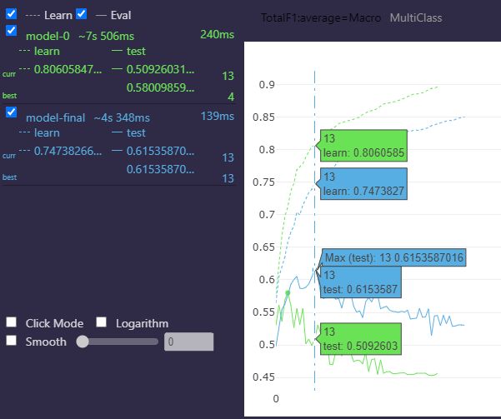Enable the Smooth checkbox
The height and width of the screenshot is (419, 501).
pos(11,341)
